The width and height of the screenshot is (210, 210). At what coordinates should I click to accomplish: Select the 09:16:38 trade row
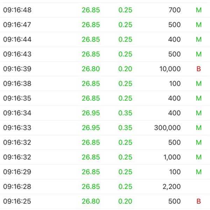[x=105, y=84]
